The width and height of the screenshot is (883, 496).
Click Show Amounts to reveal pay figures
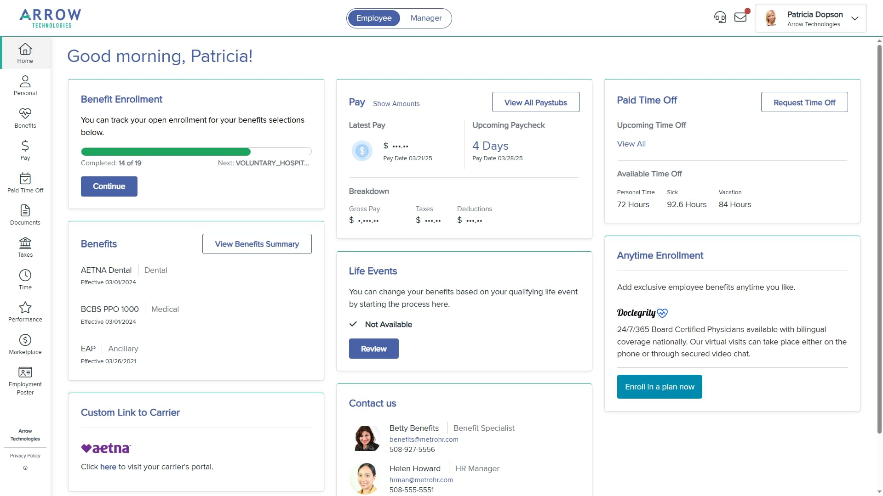pos(396,104)
